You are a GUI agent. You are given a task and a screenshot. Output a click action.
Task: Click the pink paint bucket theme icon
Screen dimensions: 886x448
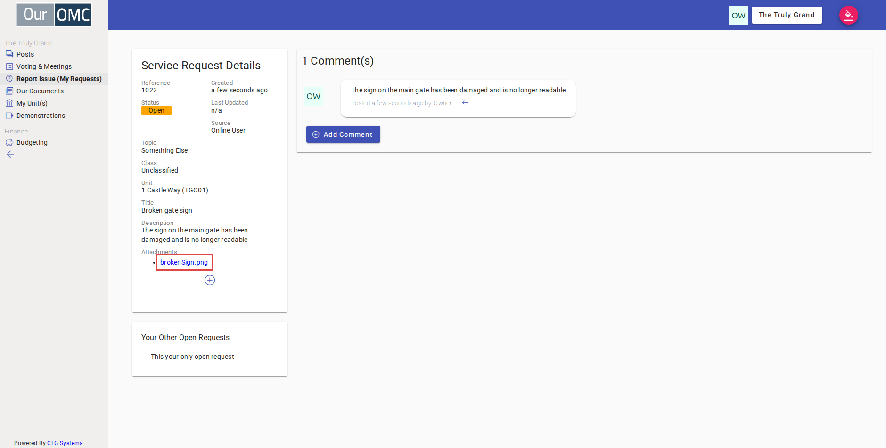pyautogui.click(x=848, y=15)
